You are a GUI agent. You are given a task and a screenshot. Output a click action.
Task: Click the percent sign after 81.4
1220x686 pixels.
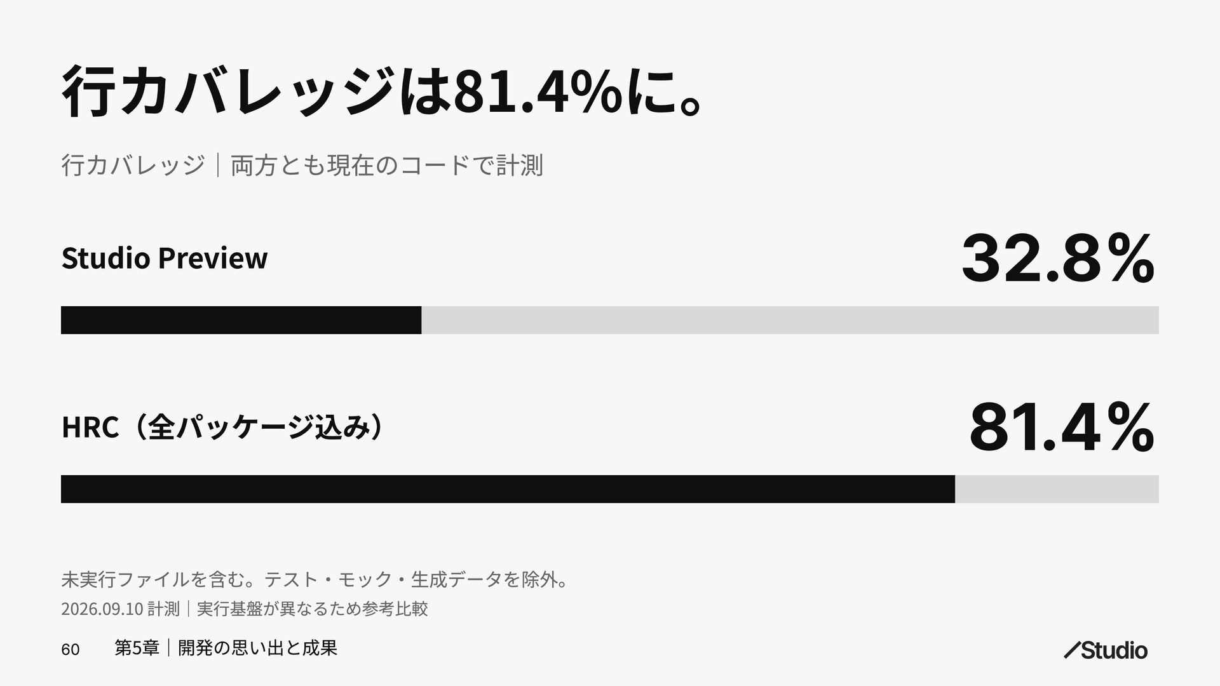pyautogui.click(x=1130, y=427)
